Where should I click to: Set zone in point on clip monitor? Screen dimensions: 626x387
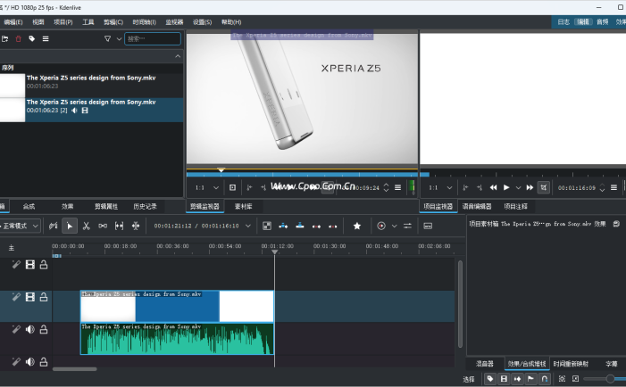click(249, 187)
